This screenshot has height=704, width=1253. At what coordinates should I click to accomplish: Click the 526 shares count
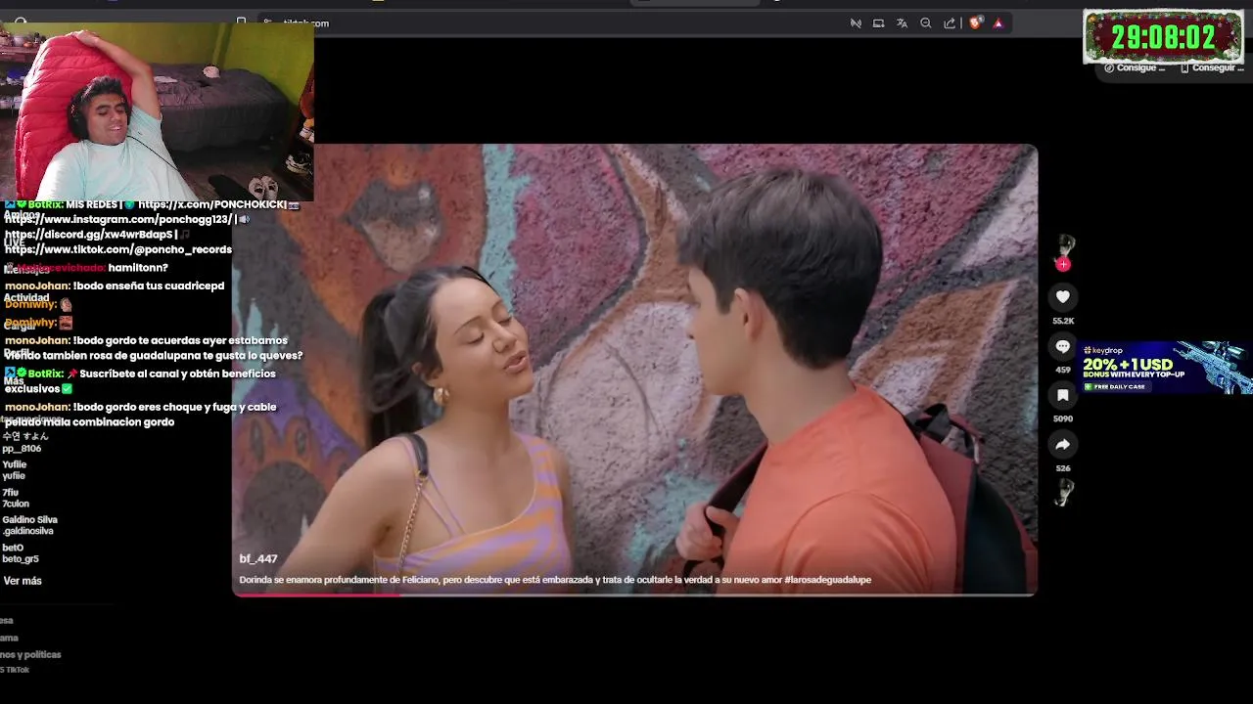coord(1063,468)
